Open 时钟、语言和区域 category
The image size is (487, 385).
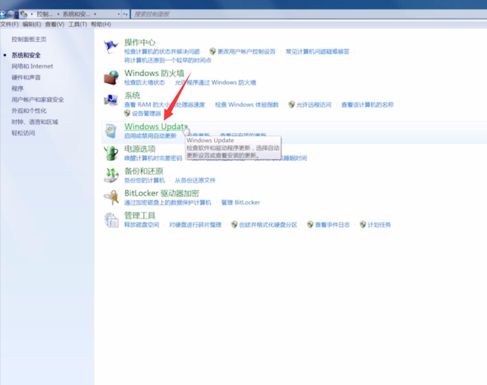(35, 122)
